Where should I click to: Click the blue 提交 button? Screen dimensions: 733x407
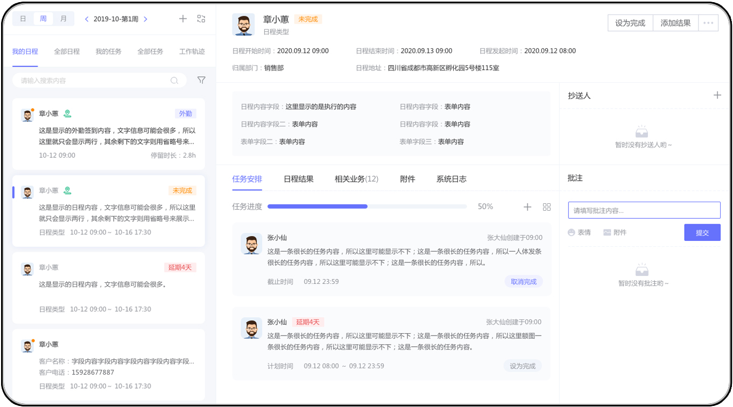pos(702,232)
